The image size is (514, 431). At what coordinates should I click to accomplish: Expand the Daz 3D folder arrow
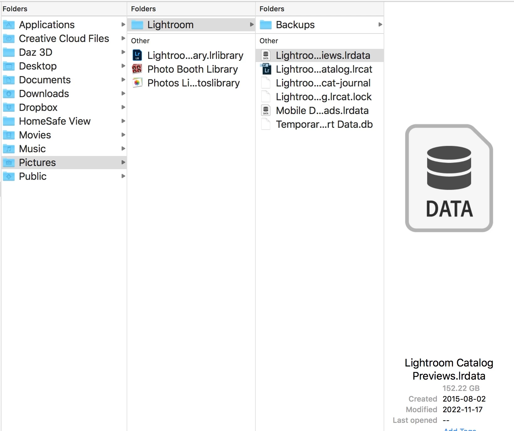pyautogui.click(x=123, y=52)
